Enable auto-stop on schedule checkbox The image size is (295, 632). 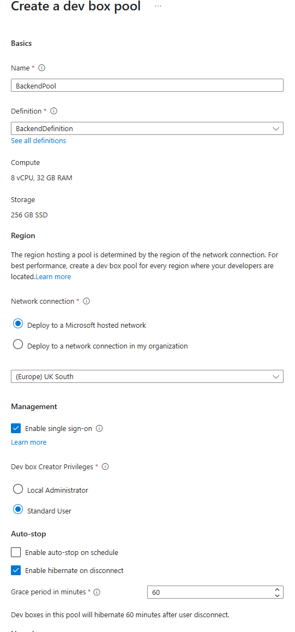16,552
